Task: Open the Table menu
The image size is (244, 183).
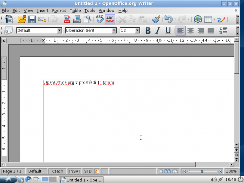Action: click(x=75, y=11)
